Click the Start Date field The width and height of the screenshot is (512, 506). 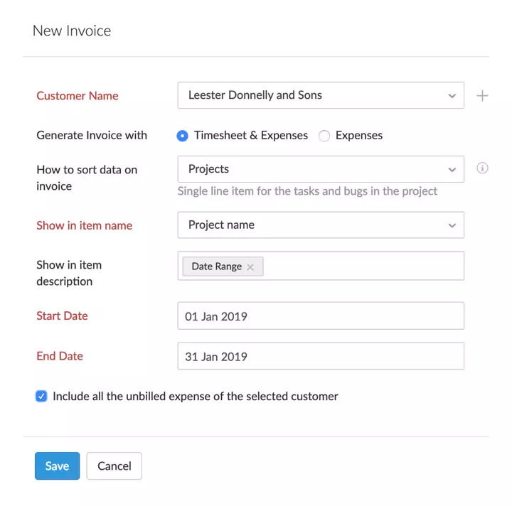click(x=320, y=316)
